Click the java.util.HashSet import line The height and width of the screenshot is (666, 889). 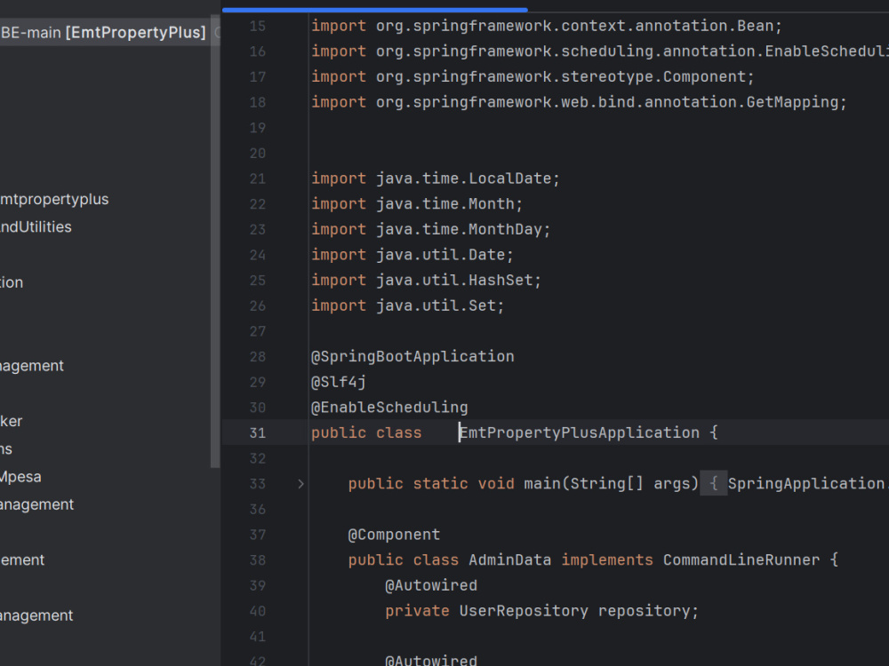427,281
